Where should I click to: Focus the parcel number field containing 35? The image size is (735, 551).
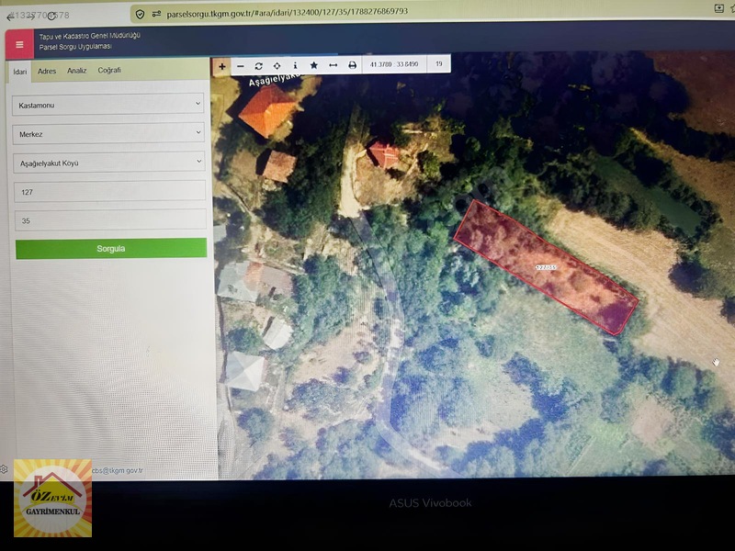(110, 219)
